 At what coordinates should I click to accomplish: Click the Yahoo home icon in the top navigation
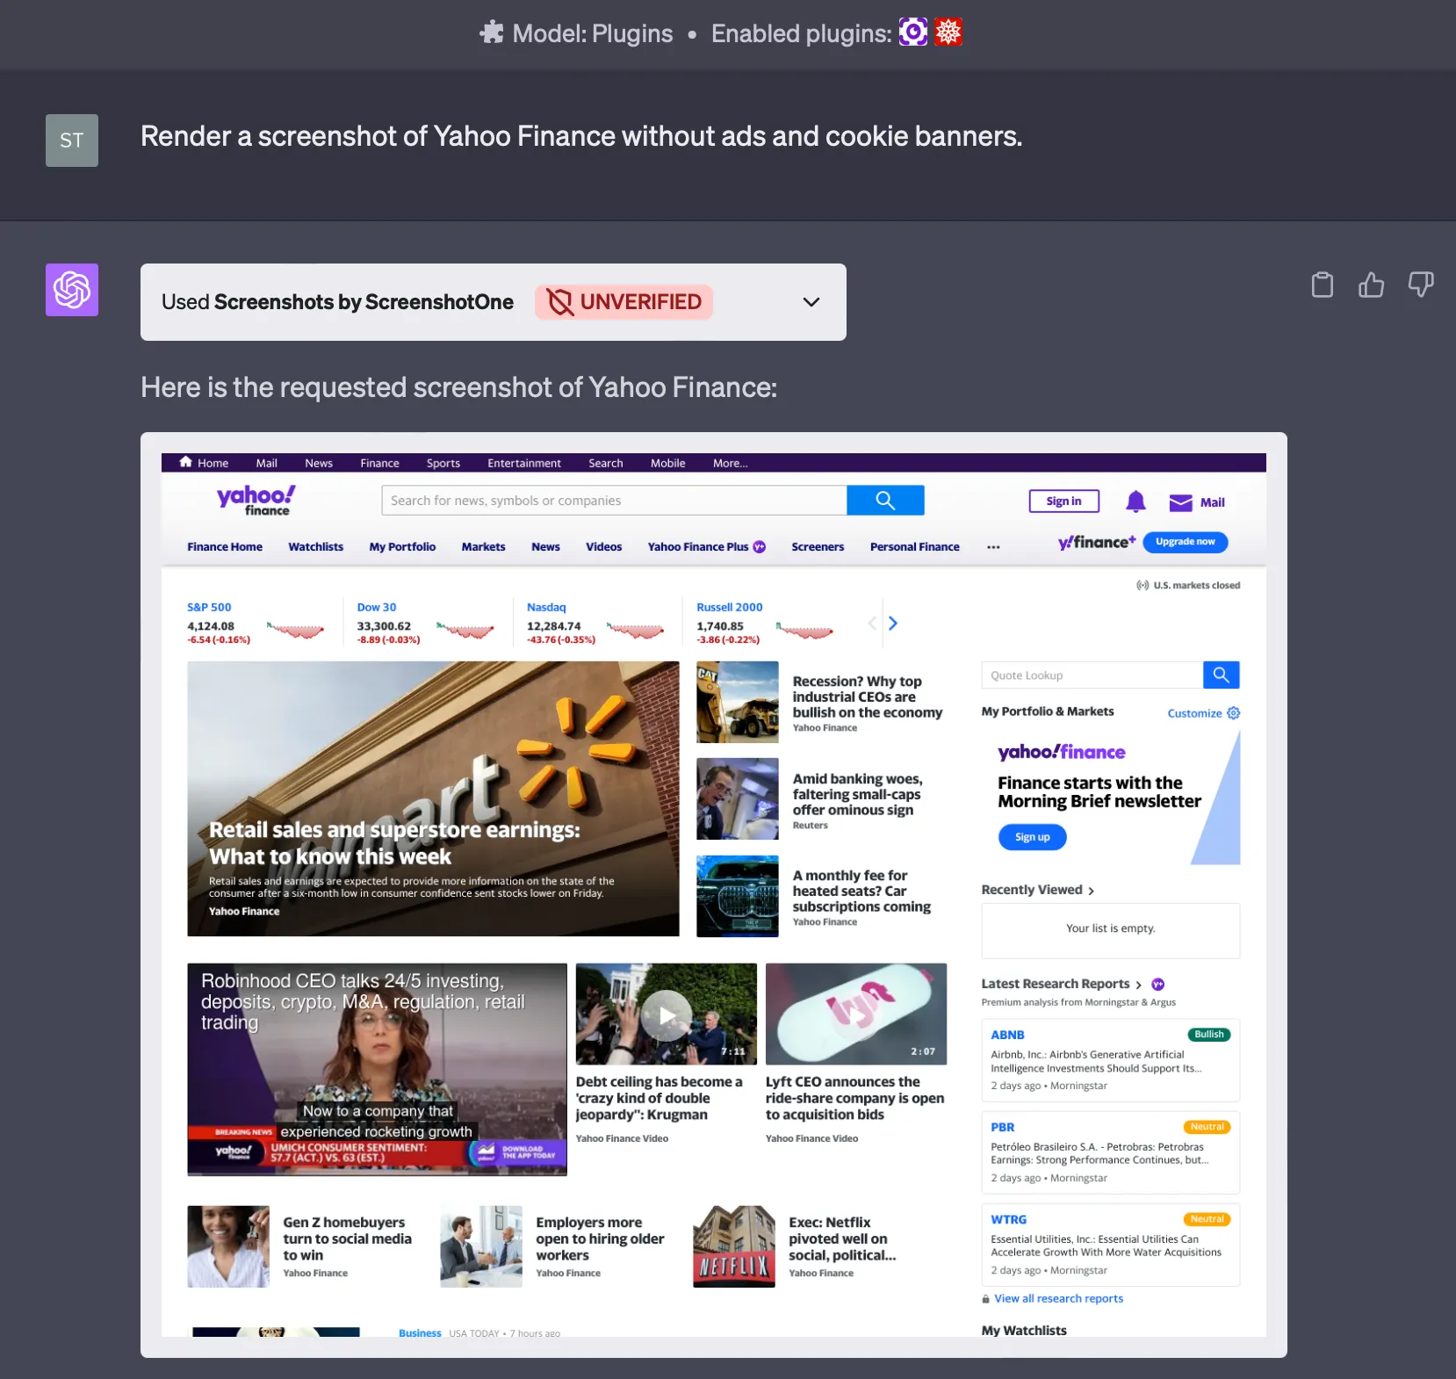186,462
